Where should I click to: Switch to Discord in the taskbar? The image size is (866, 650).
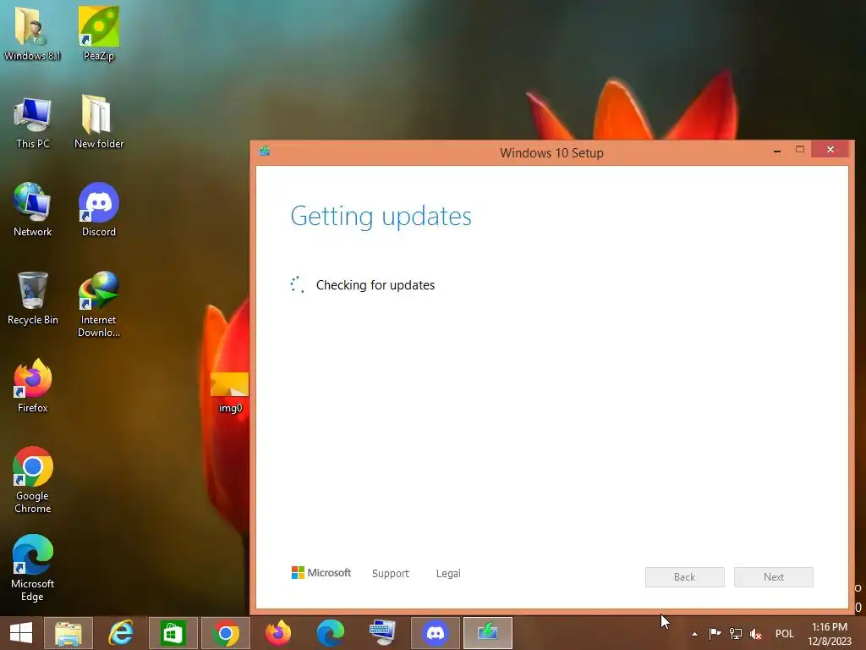[436, 633]
